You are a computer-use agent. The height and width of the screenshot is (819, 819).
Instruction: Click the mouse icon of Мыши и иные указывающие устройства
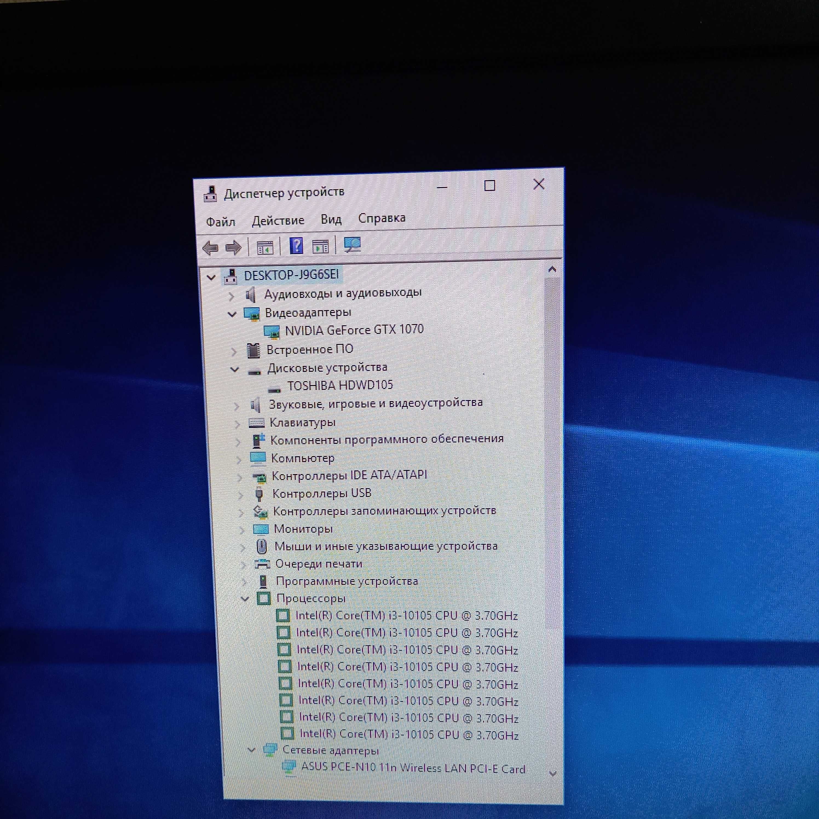click(262, 546)
